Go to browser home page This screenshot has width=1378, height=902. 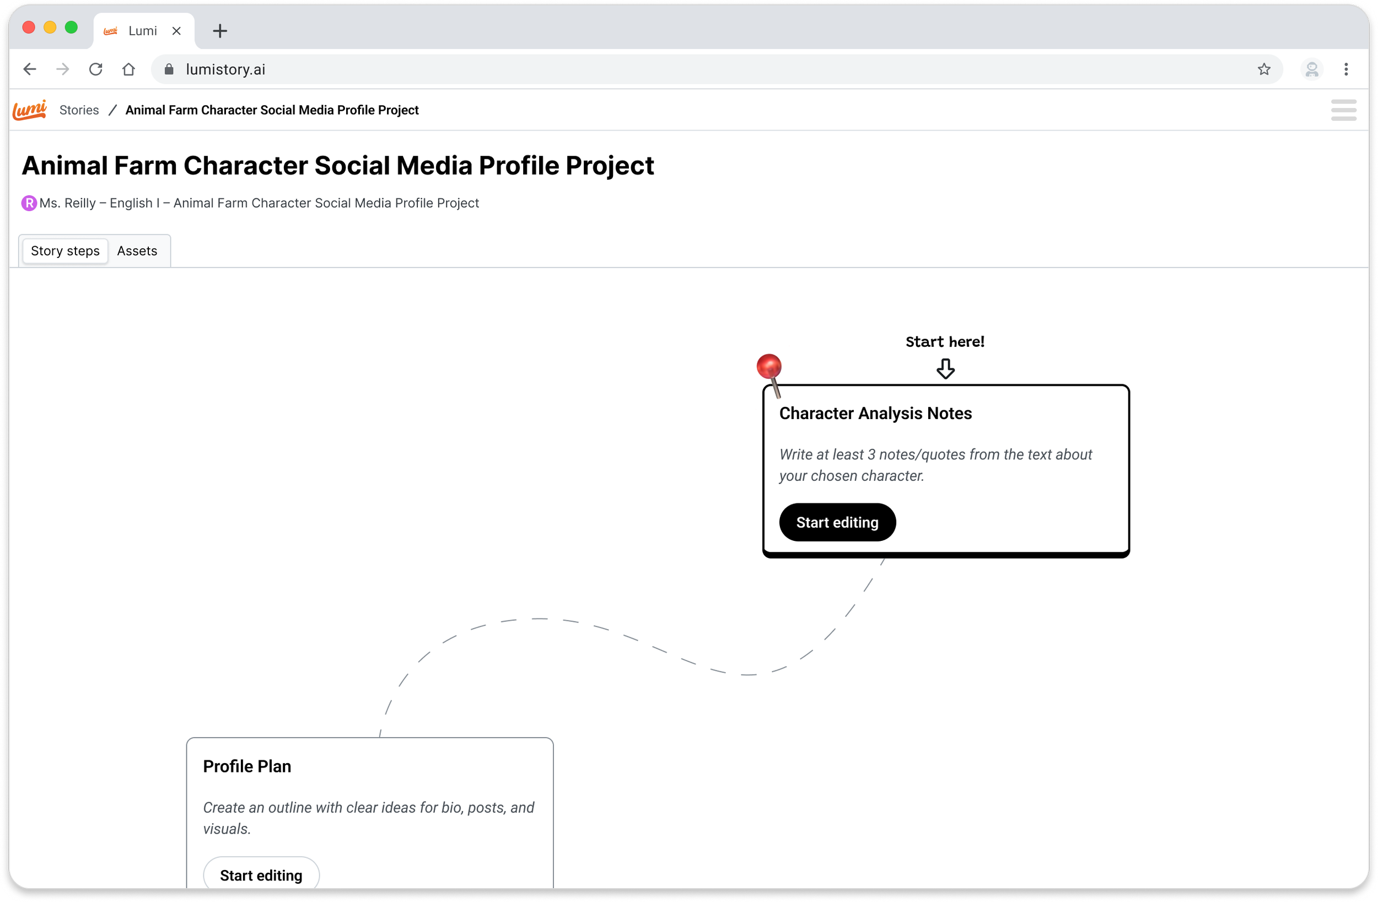(128, 69)
